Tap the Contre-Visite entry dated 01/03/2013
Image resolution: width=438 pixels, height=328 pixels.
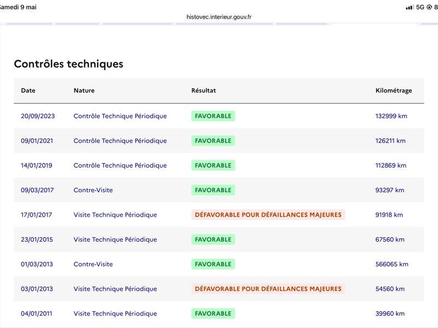click(x=93, y=264)
